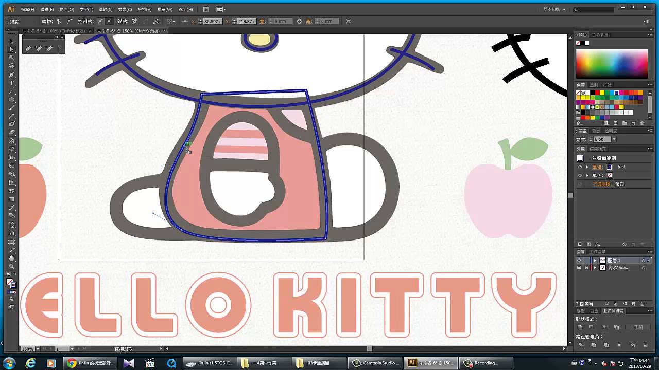Viewport: 659px width, 370px height.
Task: Select the Zoom magnifier tool
Action: coord(12,267)
